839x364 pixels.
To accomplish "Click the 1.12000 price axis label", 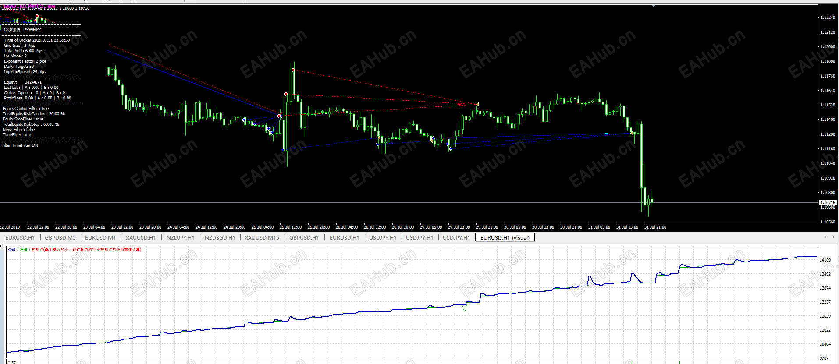I will pyautogui.click(x=828, y=47).
